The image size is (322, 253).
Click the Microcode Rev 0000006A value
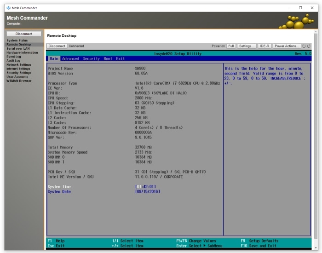click(x=143, y=132)
